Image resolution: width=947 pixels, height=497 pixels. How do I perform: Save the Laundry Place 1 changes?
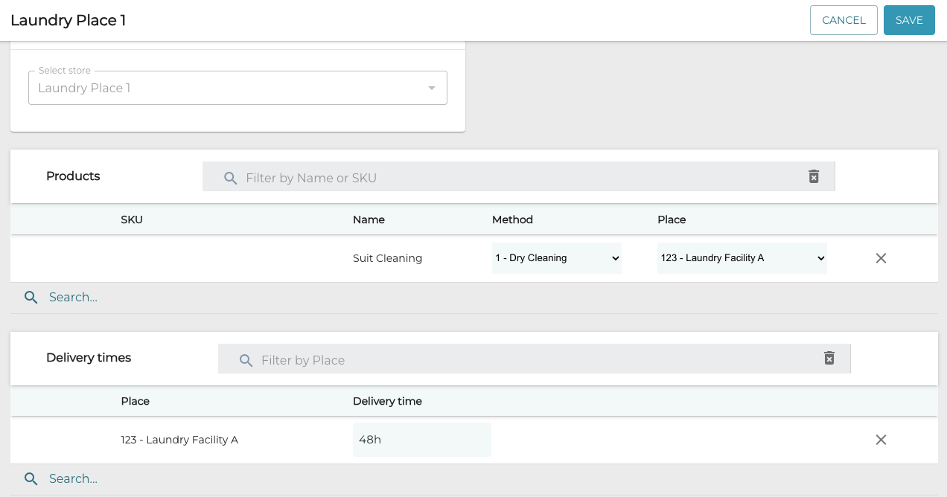point(909,20)
